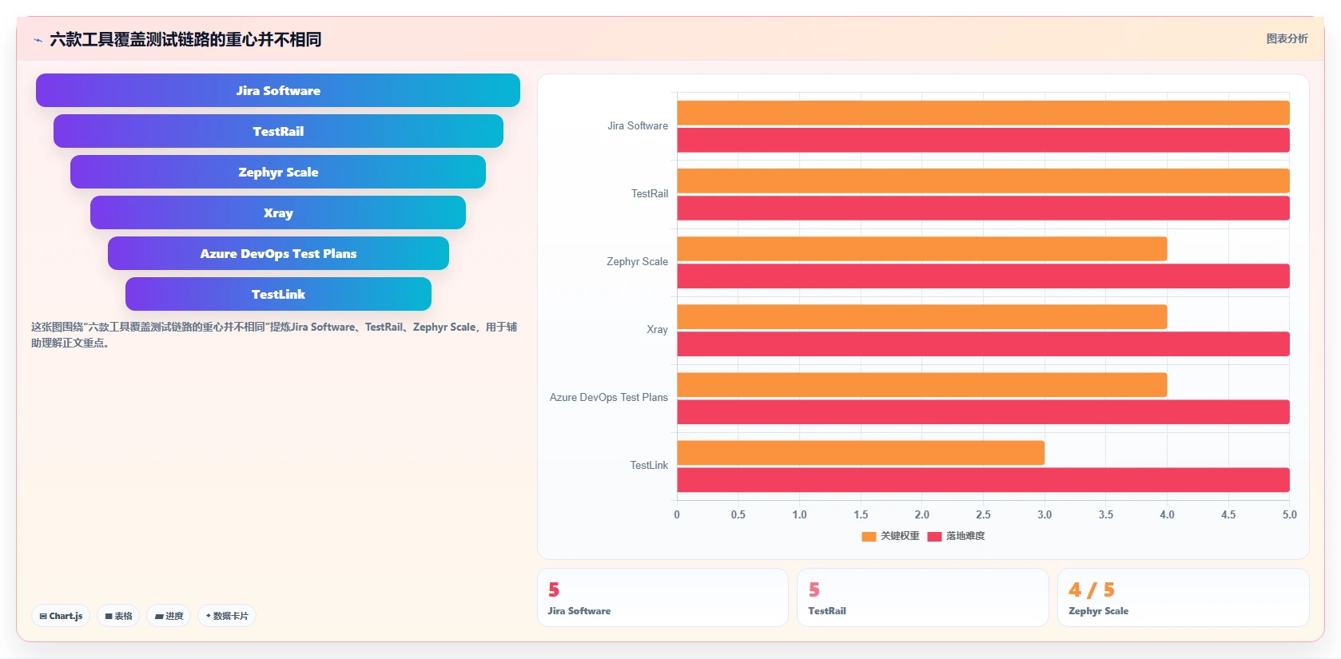
Task: Select the Azure DevOps Test Plans funnel segment
Action: pyautogui.click(x=278, y=253)
